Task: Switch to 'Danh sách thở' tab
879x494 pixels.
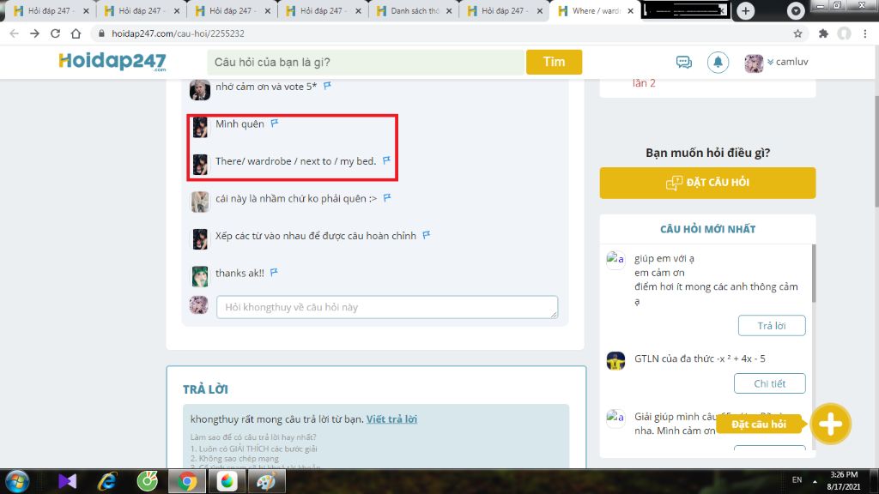Action: [x=414, y=10]
